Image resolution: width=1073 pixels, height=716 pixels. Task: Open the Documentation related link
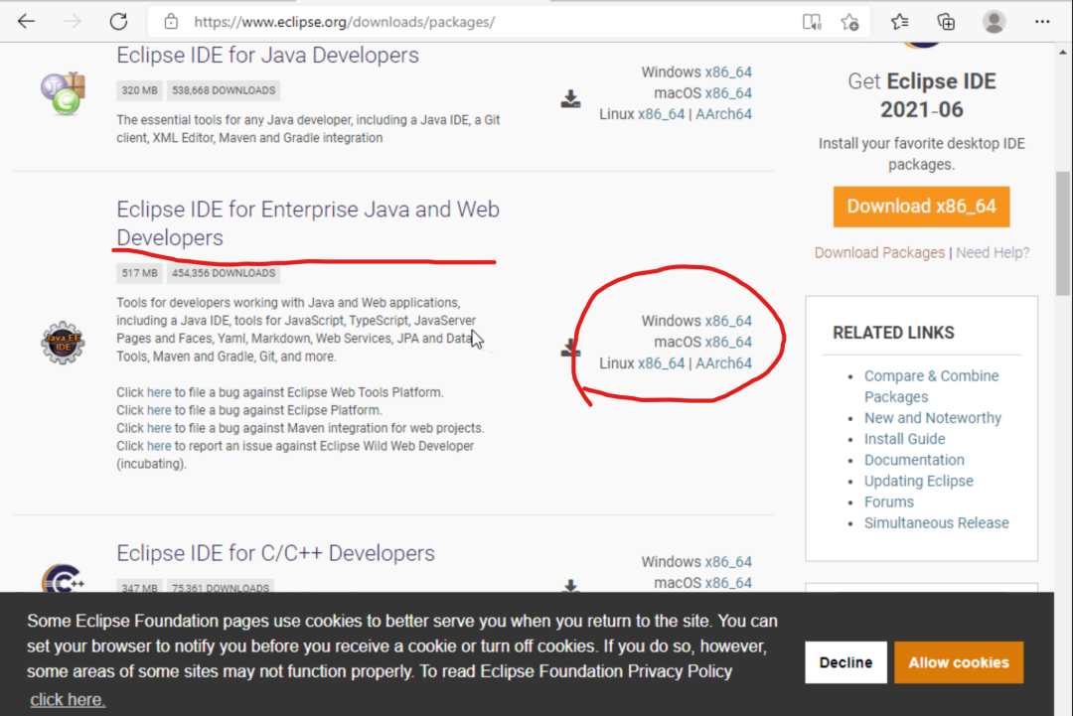coord(914,460)
